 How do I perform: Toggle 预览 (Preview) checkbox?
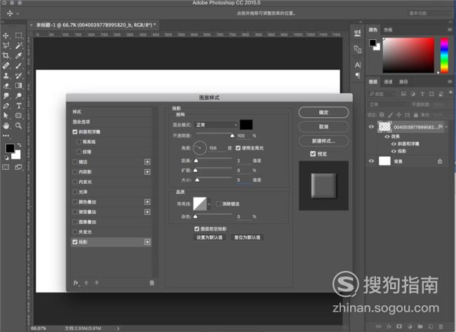pyautogui.click(x=313, y=154)
